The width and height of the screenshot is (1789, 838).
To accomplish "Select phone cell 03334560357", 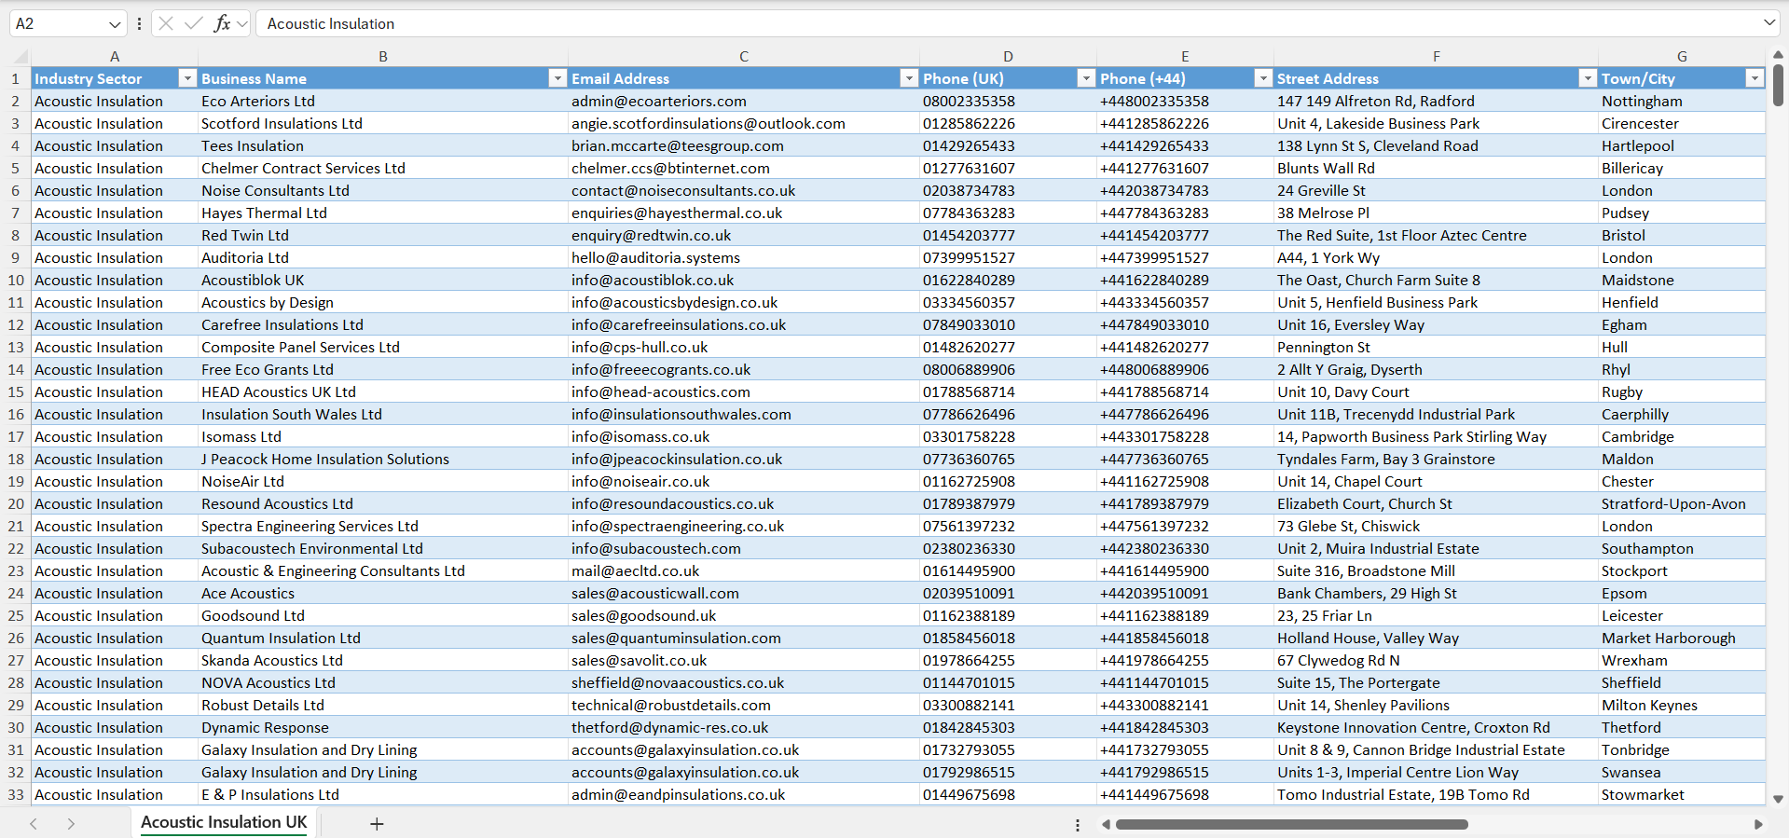I will (1008, 302).
